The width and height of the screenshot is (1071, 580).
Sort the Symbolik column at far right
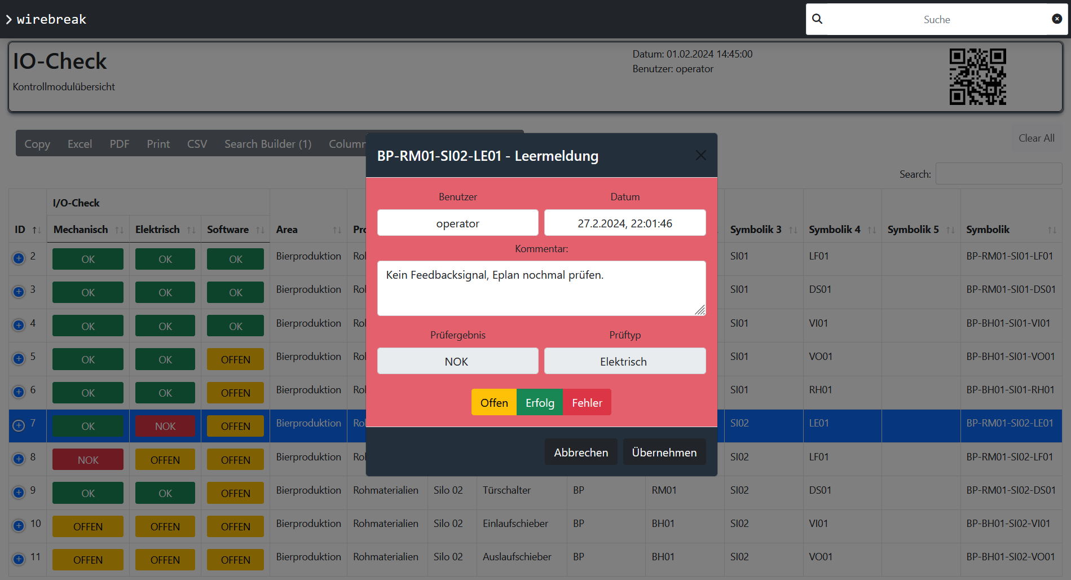1052,230
